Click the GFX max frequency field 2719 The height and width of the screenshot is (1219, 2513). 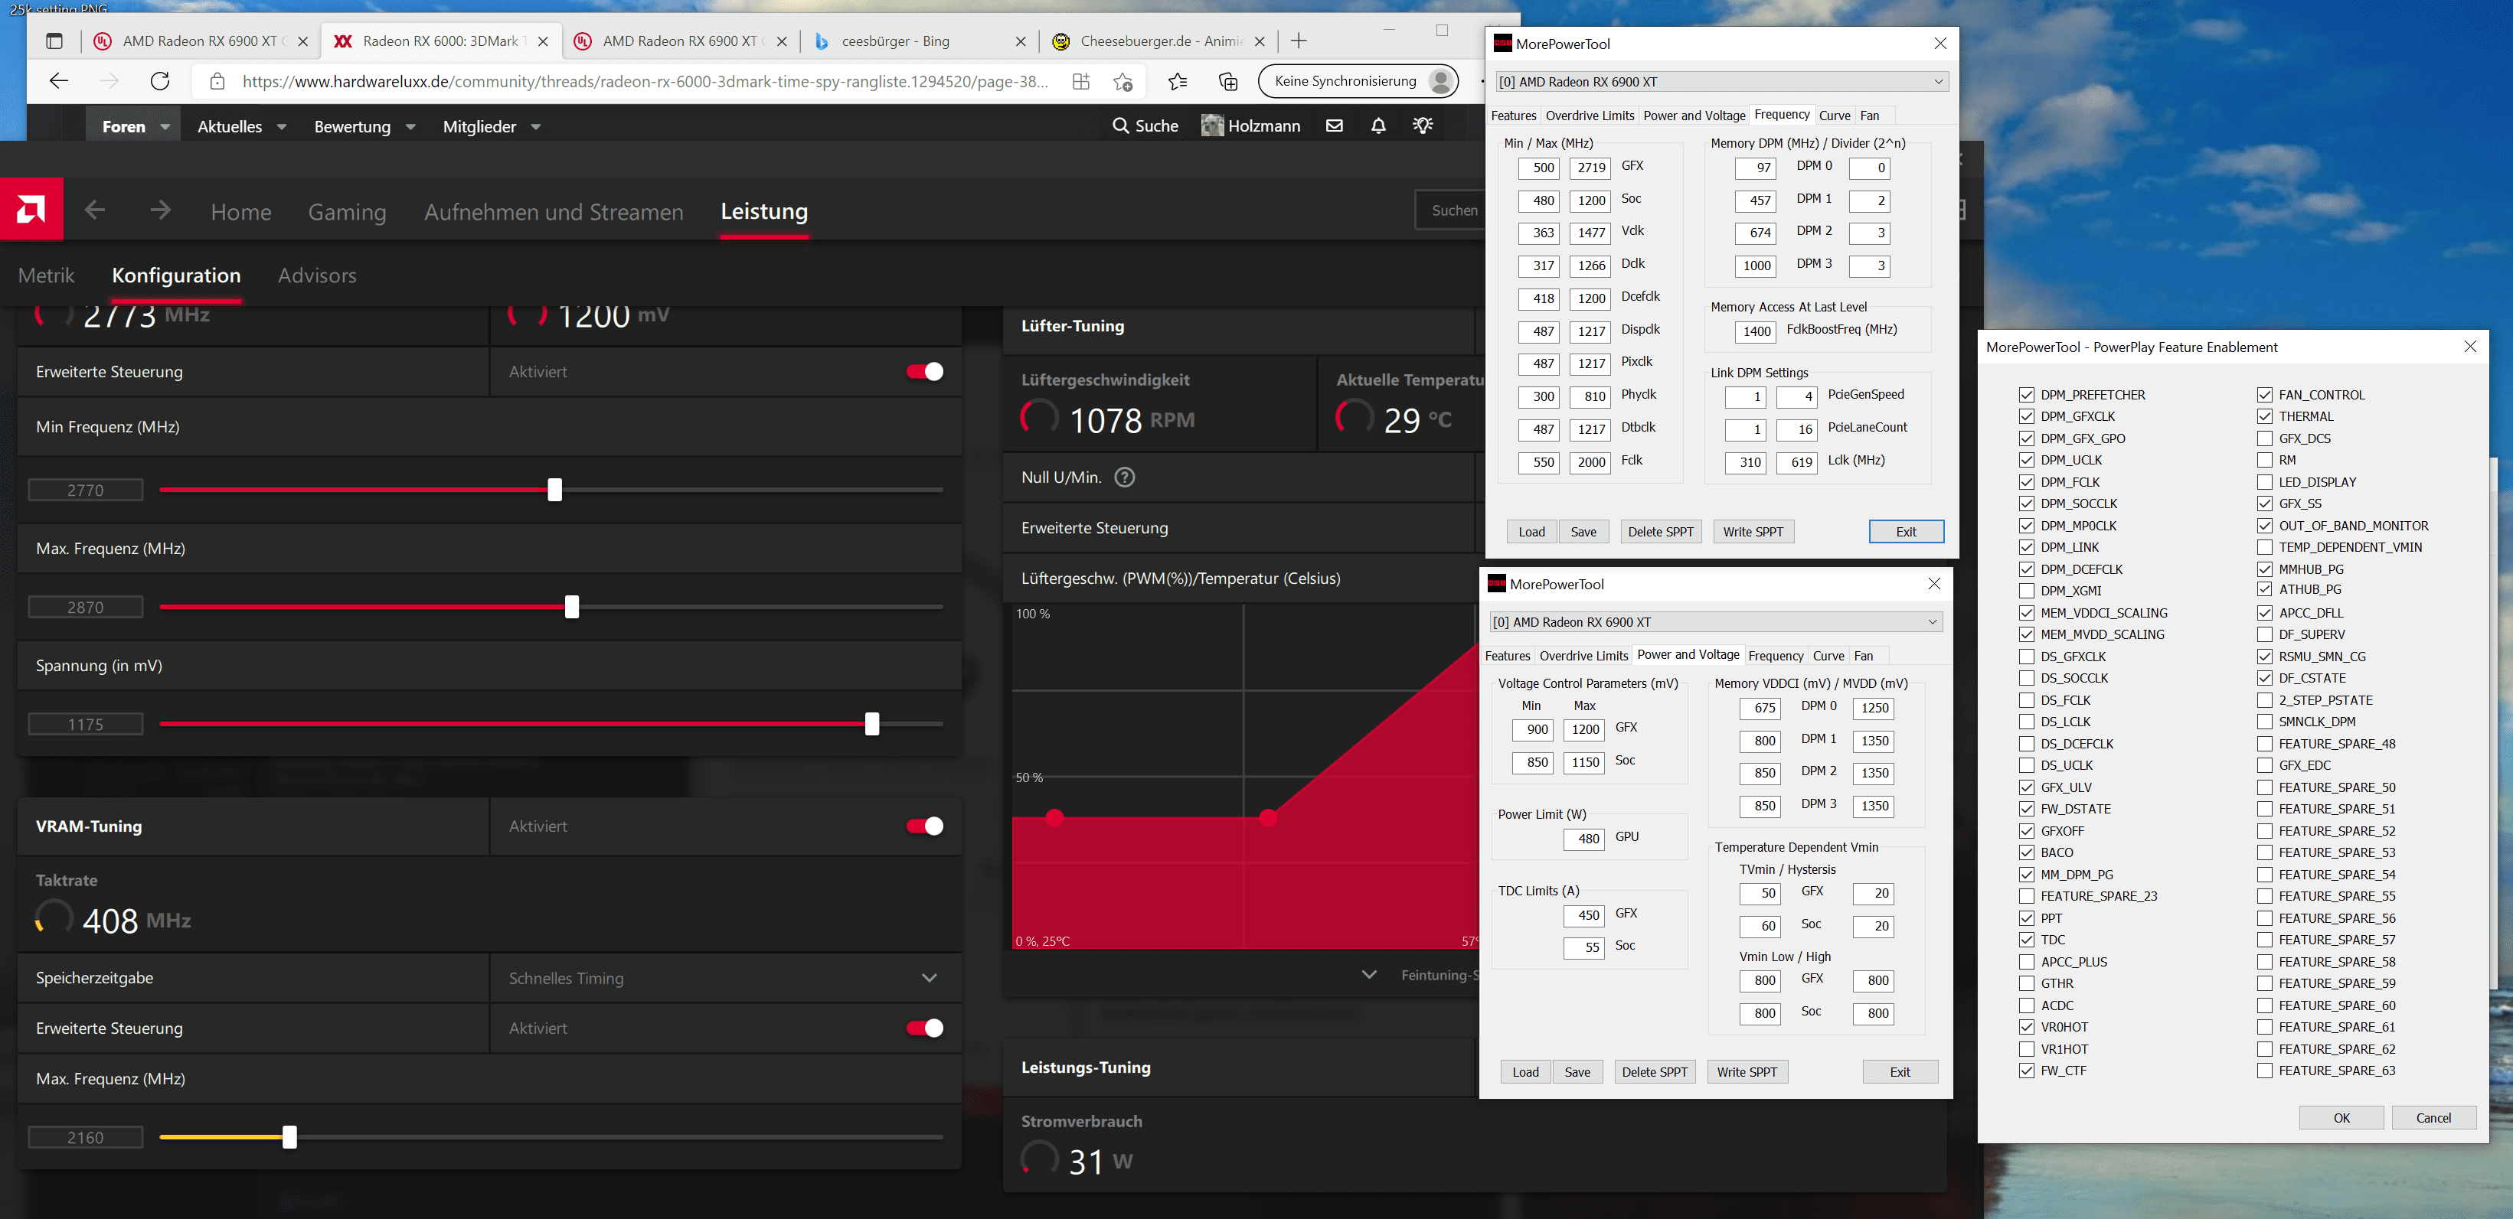1590,168
